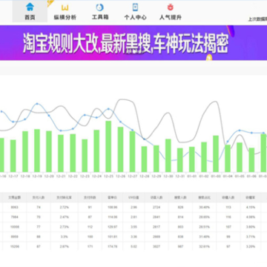Open the 纵横分析 chart icon tab
This screenshot has height=267, width=267.
pyautogui.click(x=65, y=11)
